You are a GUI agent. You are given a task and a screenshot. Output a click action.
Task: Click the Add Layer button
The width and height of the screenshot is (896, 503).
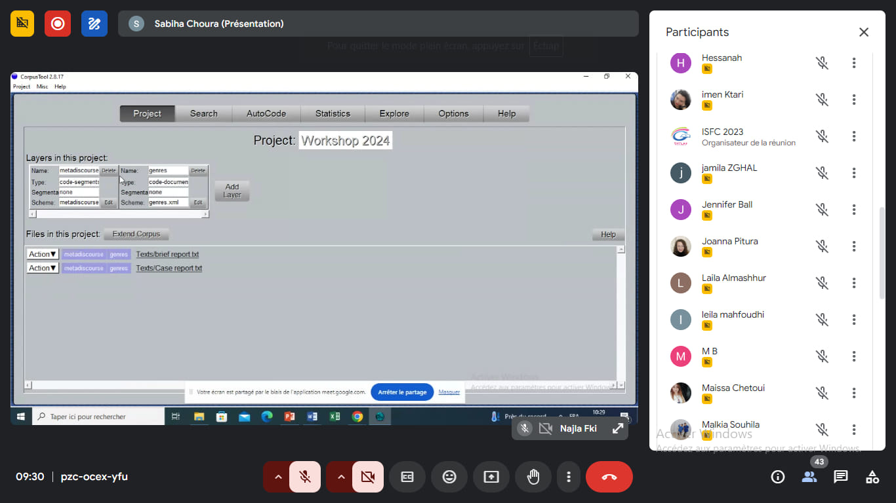232,191
